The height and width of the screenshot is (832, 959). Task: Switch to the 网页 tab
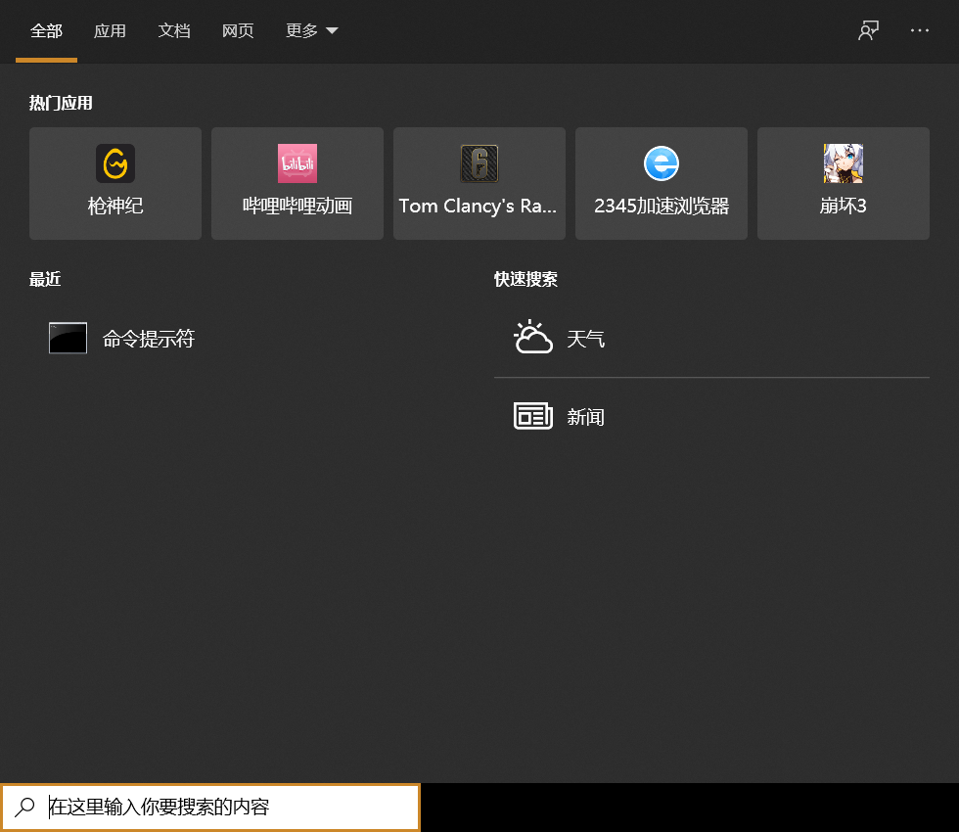click(x=238, y=30)
